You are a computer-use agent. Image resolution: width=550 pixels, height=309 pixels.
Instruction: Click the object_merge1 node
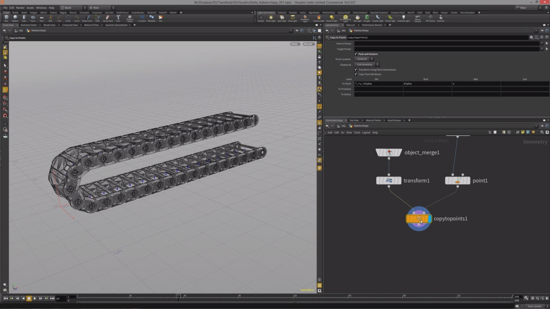[x=389, y=152]
